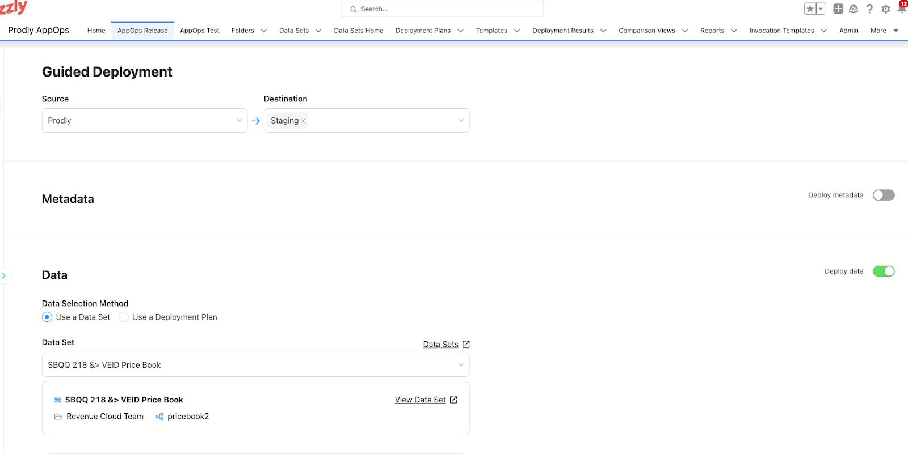The height and width of the screenshot is (454, 908).
Task: Open the Trailhead guidance icon
Action: tap(854, 9)
